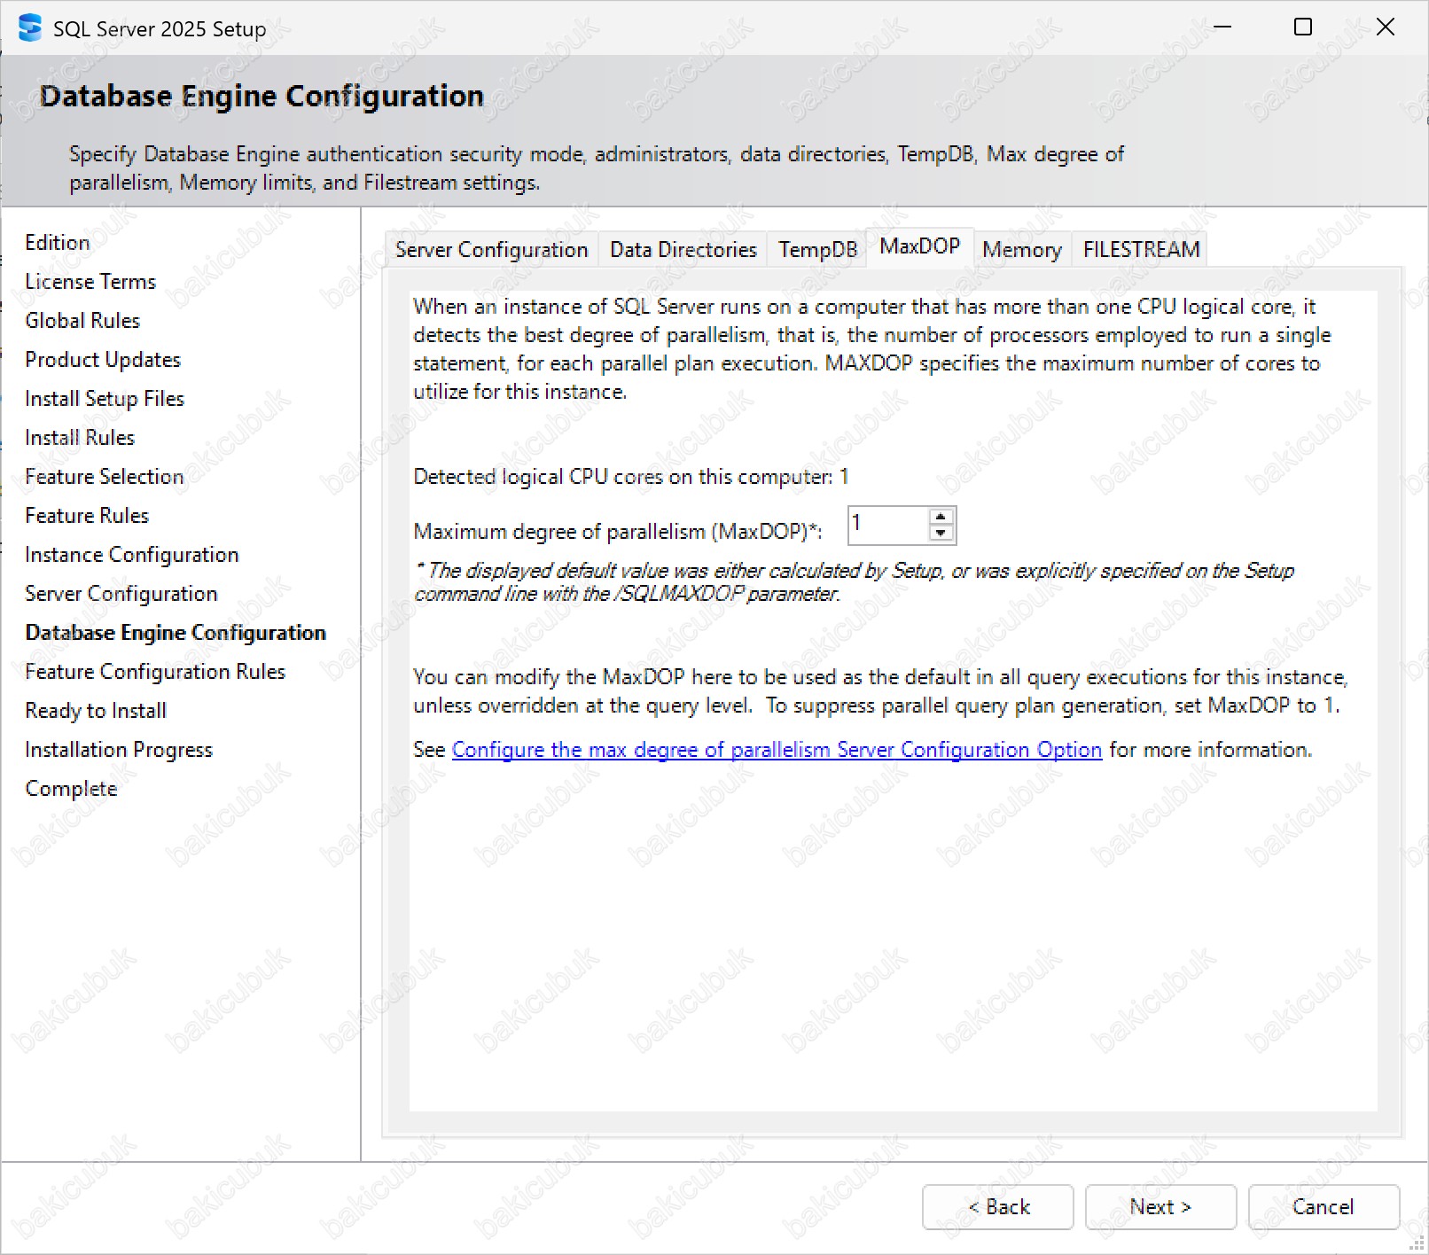Select the MaxDOP tab

tap(919, 246)
